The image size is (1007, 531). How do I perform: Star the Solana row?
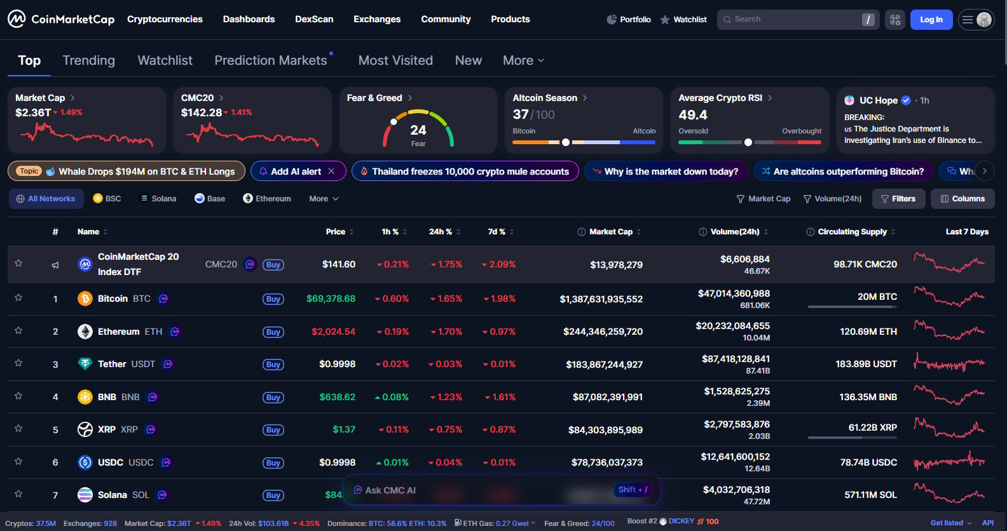pos(18,494)
